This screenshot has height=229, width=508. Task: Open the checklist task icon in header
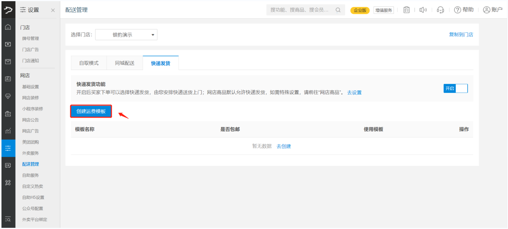click(406, 10)
